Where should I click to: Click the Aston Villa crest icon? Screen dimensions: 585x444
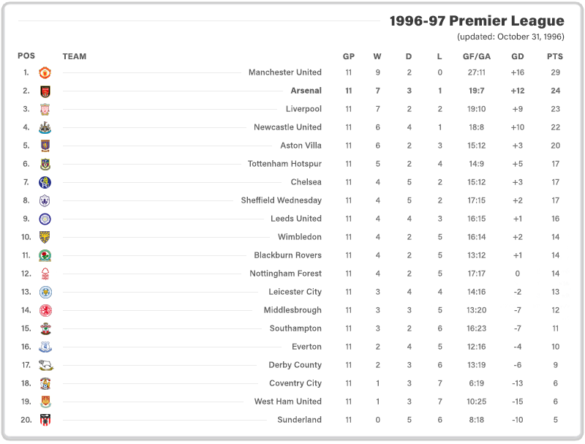click(45, 146)
